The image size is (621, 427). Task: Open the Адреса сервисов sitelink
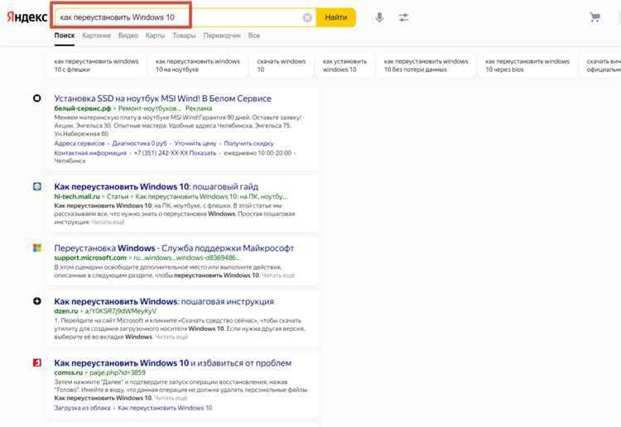pos(79,143)
